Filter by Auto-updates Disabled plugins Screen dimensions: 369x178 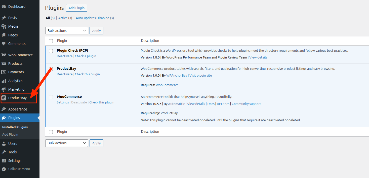tap(92, 18)
